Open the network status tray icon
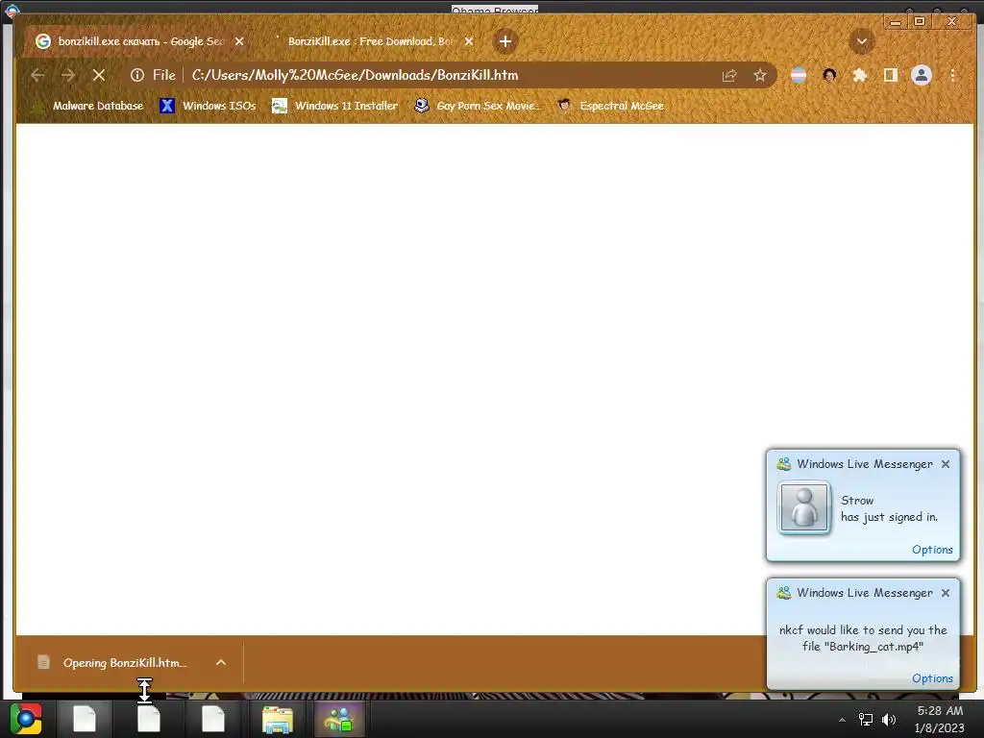Viewport: 984px width, 738px height. (x=866, y=720)
